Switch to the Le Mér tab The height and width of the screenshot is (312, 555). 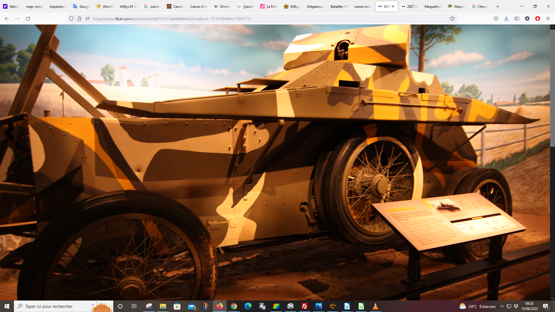[x=269, y=6]
